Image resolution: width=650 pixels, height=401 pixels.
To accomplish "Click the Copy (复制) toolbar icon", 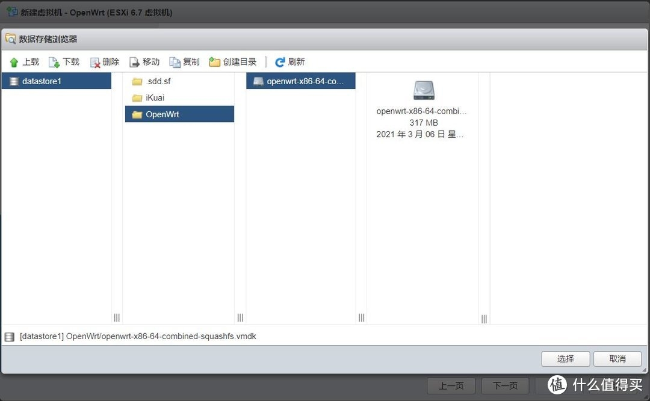I will click(175, 62).
